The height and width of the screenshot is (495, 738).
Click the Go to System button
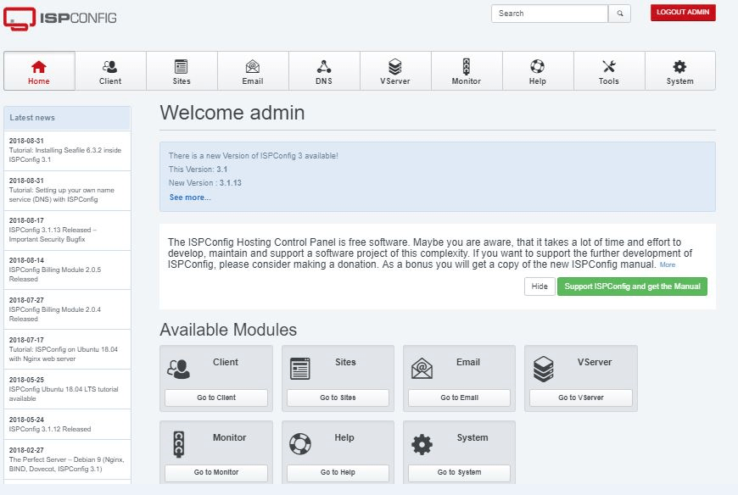click(x=460, y=472)
